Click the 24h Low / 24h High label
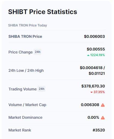114x139 pixels. tap(26, 70)
